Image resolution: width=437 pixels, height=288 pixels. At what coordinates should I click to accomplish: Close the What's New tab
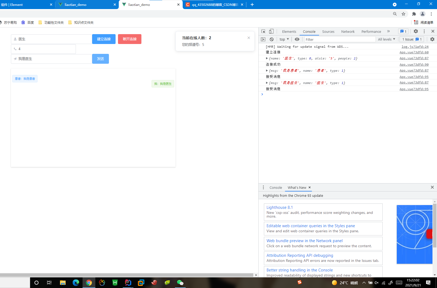coord(309,187)
